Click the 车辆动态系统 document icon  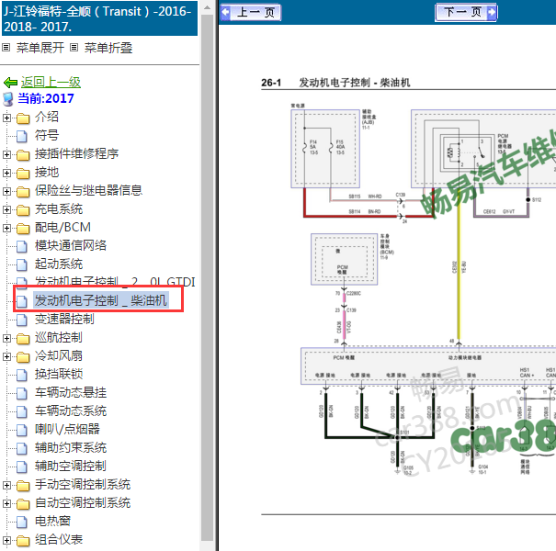tap(22, 411)
